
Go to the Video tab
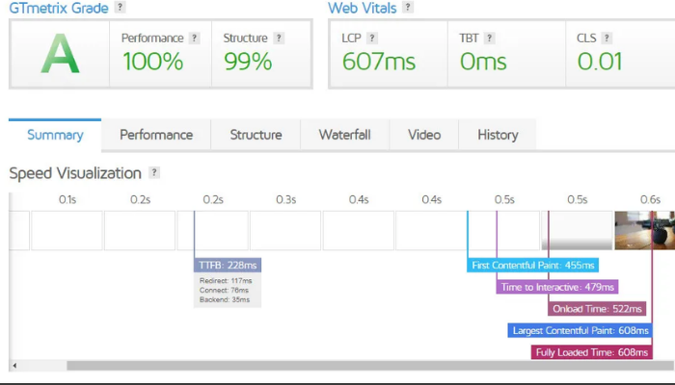click(x=424, y=135)
